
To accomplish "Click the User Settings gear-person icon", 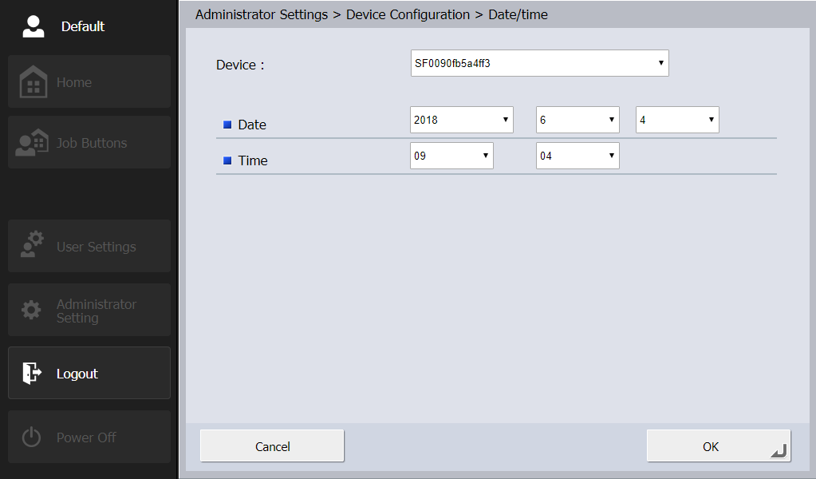I will [x=32, y=246].
